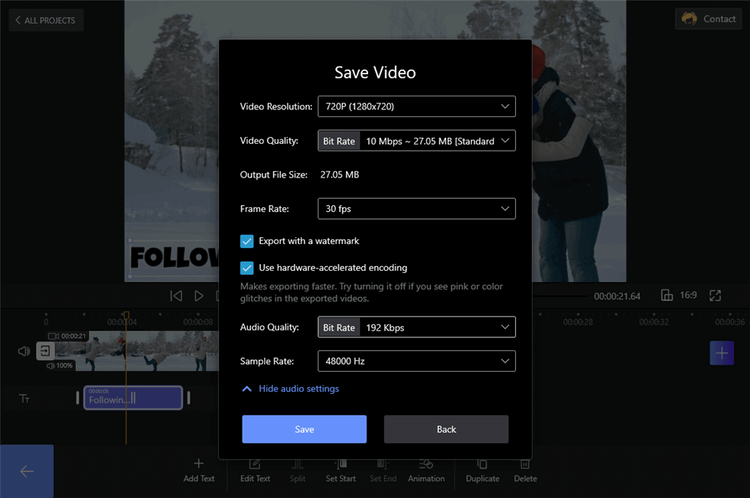This screenshot has height=498, width=750.
Task: Click the timeline playhead marker
Action: [x=126, y=315]
